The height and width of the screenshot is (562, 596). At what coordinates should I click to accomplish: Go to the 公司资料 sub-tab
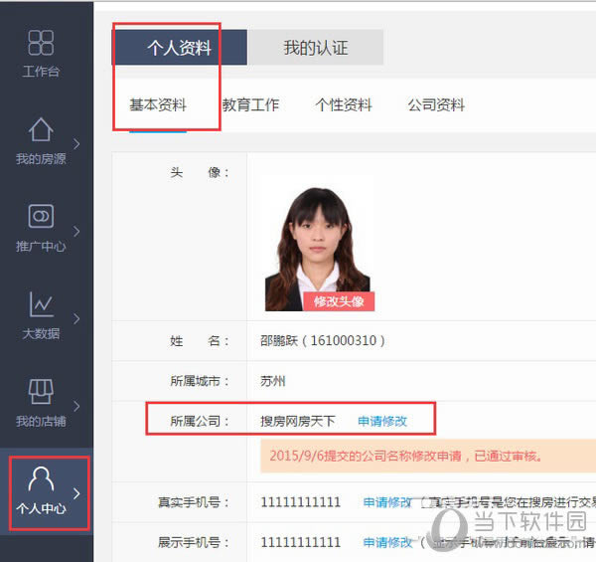pos(436,105)
